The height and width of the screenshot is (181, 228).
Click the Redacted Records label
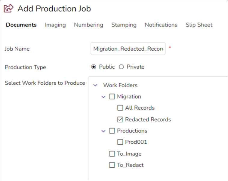coord(148,119)
